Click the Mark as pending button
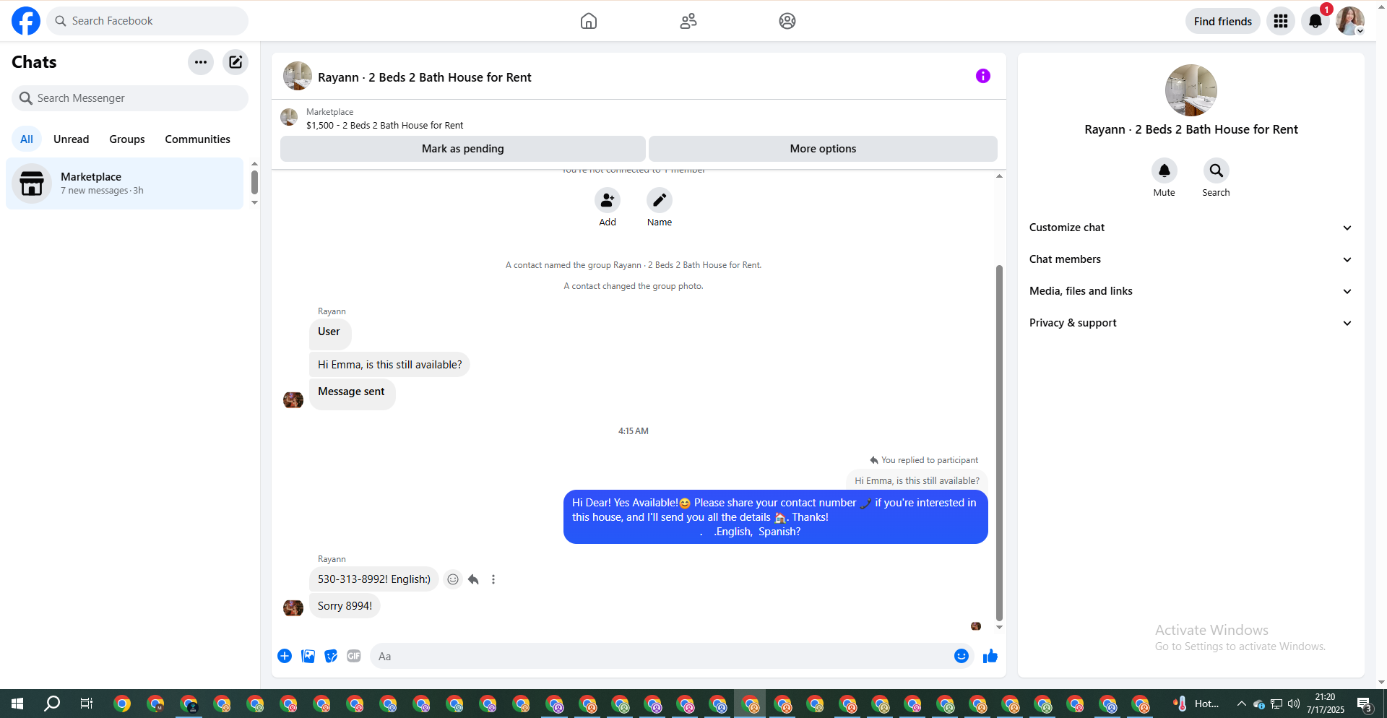The image size is (1387, 718). pos(463,149)
